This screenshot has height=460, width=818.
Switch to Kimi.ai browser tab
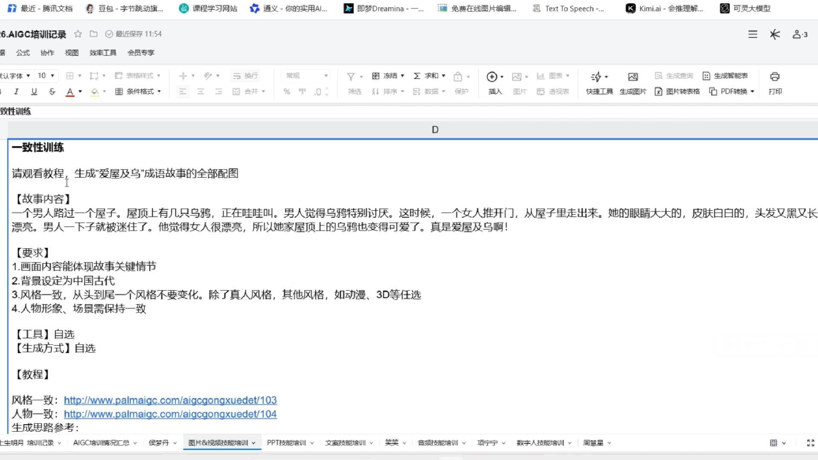(665, 9)
